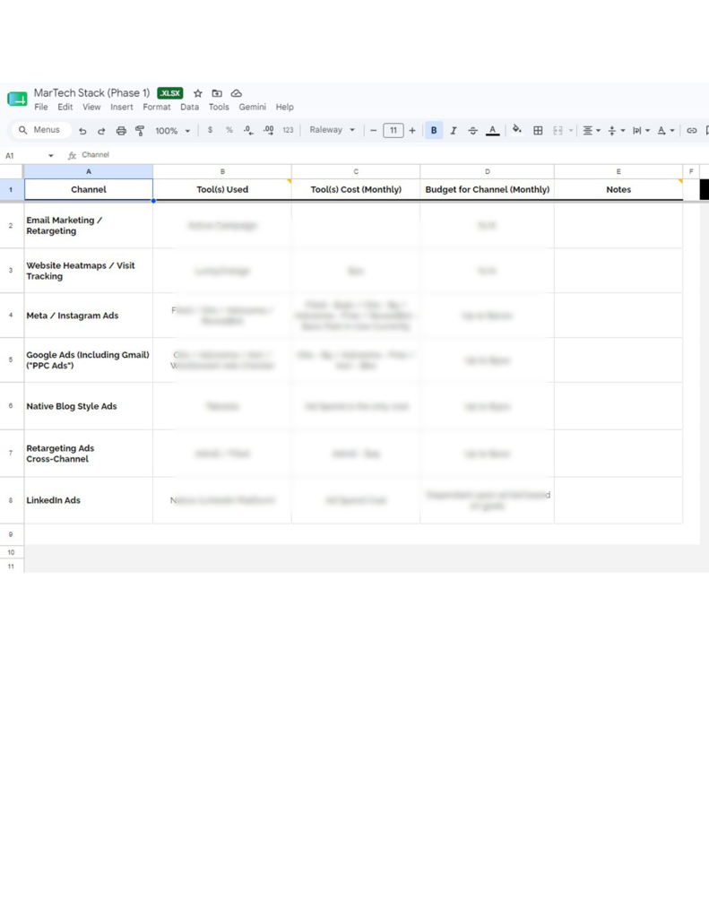Rename the MarTech Stack (Phase 1) title
Viewport: 709px width, 918px height.
[x=92, y=92]
